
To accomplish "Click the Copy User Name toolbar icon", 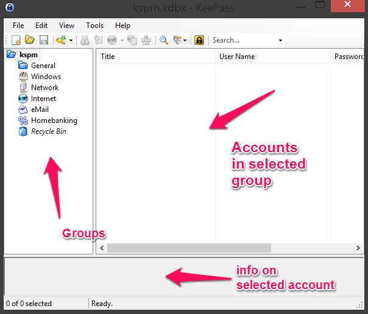I will (85, 40).
